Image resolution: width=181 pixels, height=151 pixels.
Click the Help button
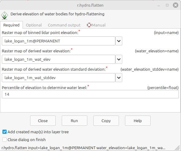(x=138, y=121)
